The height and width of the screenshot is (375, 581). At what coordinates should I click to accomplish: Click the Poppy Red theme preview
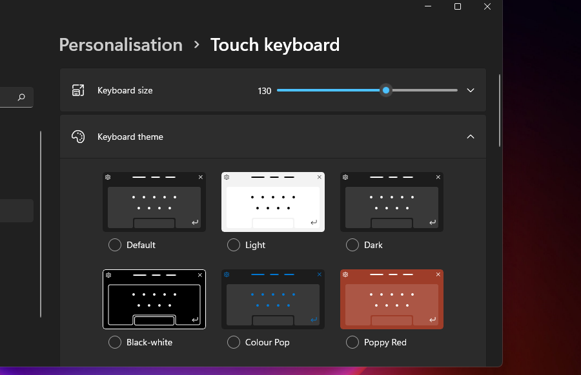392,299
